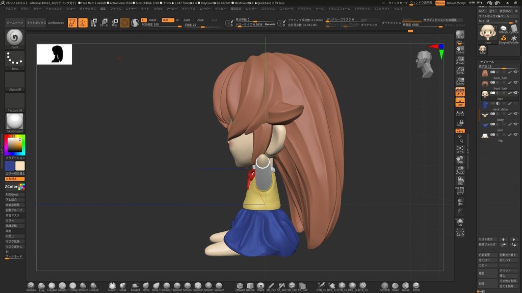
Task: Open the SkinShade4 material picker
Action: click(x=15, y=122)
